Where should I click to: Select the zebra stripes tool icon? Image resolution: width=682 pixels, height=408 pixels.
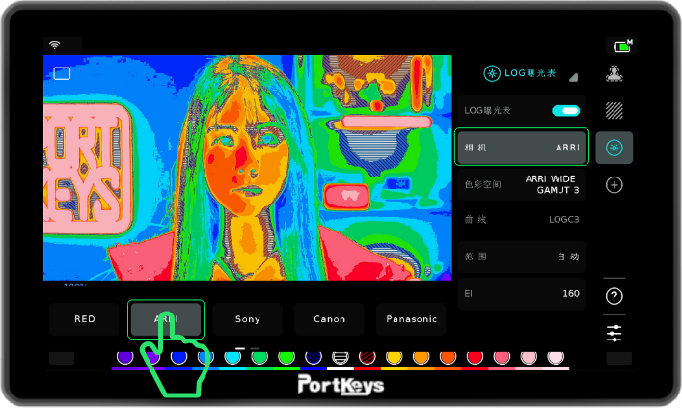[x=614, y=110]
